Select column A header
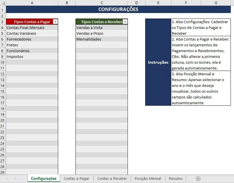234x183 pixels. 32,3
